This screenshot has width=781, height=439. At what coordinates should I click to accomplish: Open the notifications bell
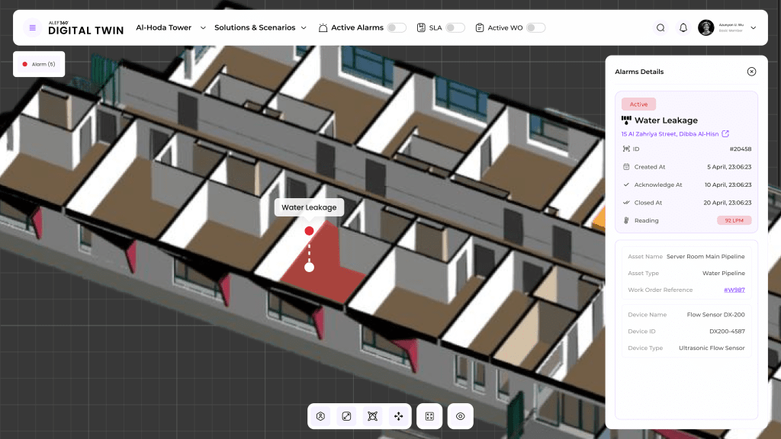click(683, 27)
